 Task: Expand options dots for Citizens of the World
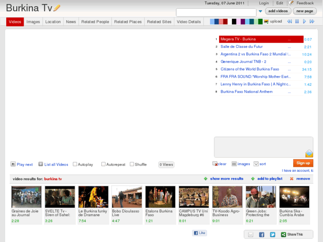pyautogui.click(x=289, y=70)
